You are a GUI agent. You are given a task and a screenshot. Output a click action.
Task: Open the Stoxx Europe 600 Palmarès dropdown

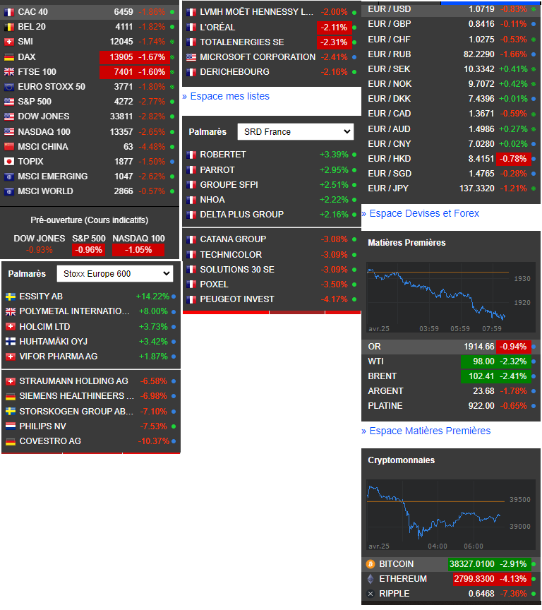click(115, 274)
